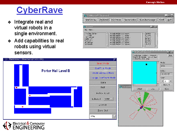Viewport: 177px width, 133px height.
Task: Activate Create Obstacle Mode
Action: [103, 73]
